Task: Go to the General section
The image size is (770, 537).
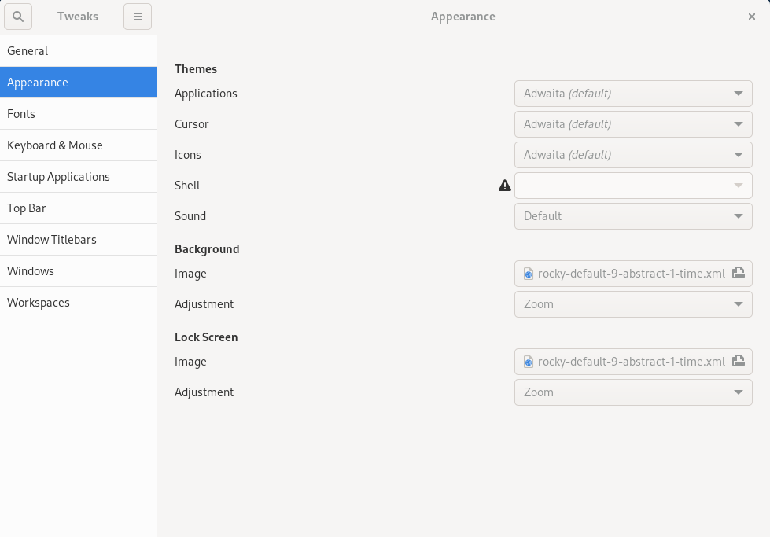Action: (28, 50)
